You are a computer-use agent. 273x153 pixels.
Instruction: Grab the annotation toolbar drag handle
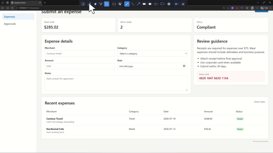83,4
